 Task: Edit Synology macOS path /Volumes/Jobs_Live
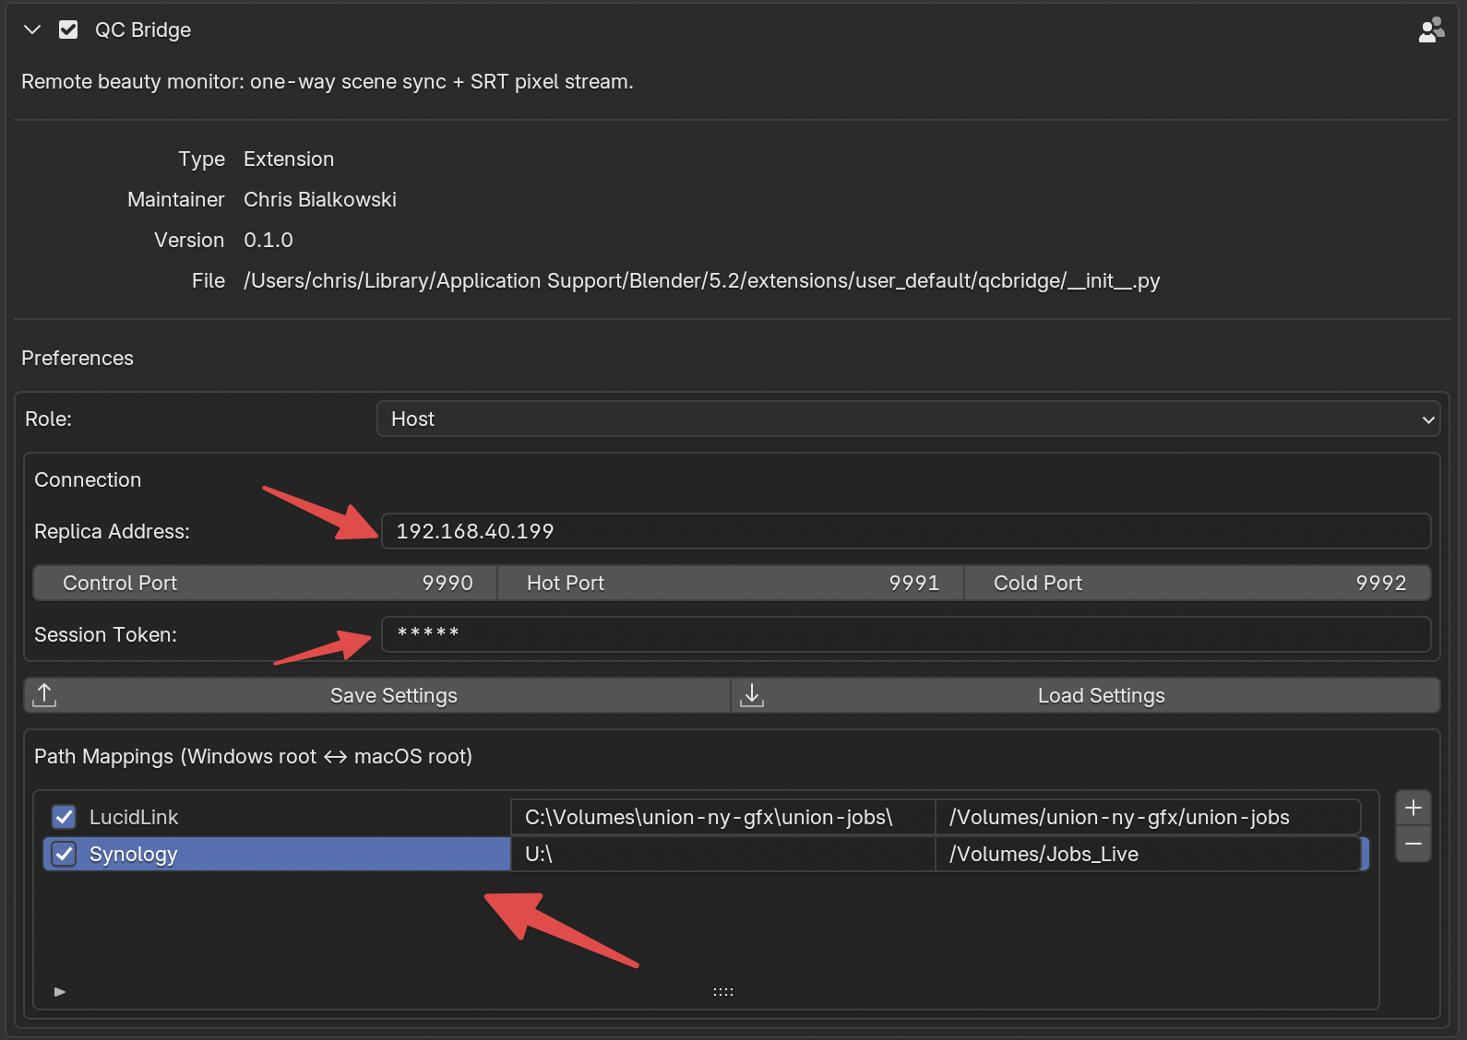1149,854
